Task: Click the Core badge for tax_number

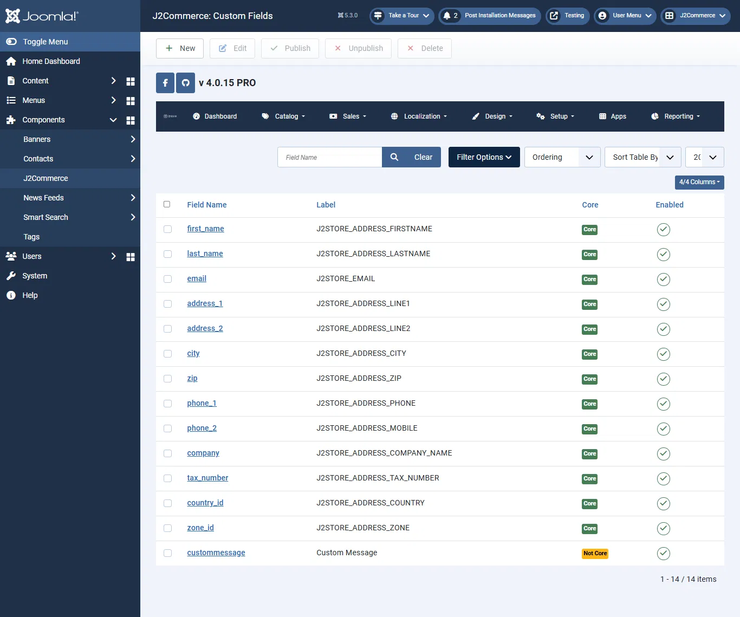Action: (590, 479)
